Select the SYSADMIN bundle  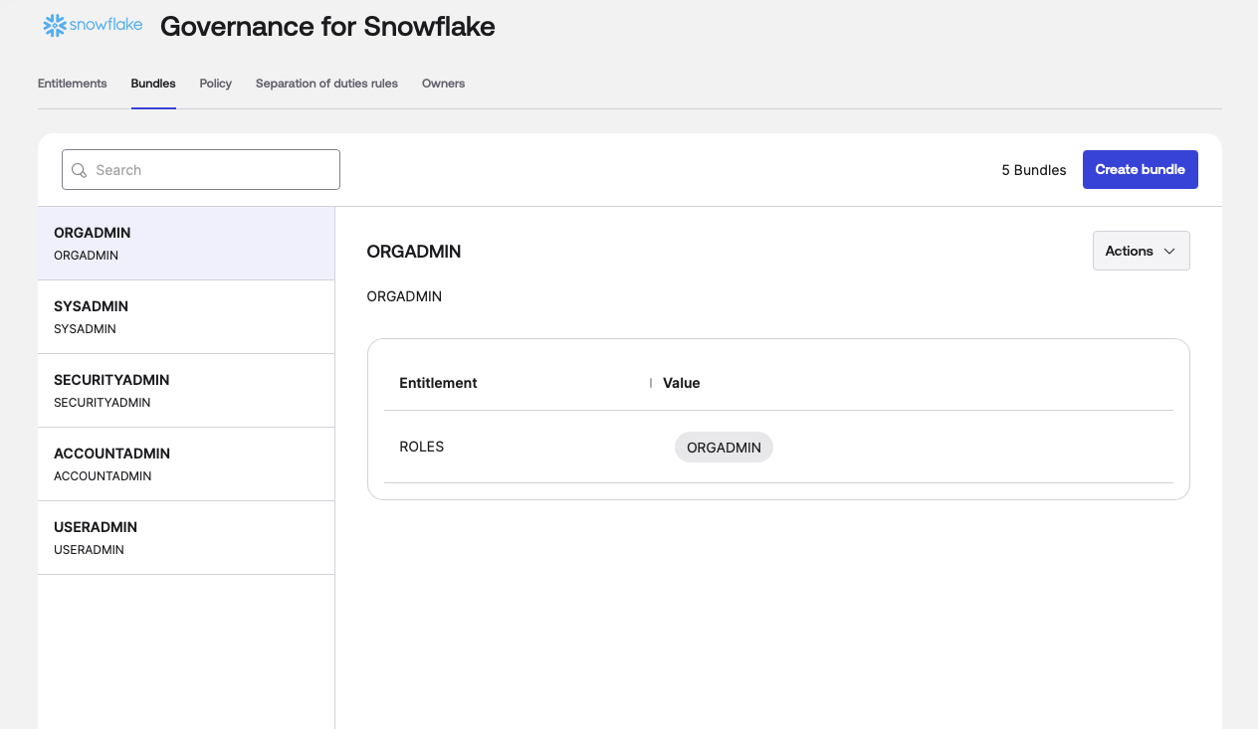pyautogui.click(x=186, y=317)
